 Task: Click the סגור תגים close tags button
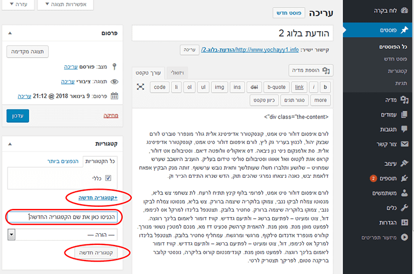coord(295,100)
